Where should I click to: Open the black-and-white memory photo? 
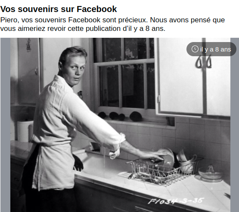tap(120, 125)
